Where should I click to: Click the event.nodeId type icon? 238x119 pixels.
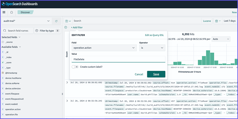[3, 104]
